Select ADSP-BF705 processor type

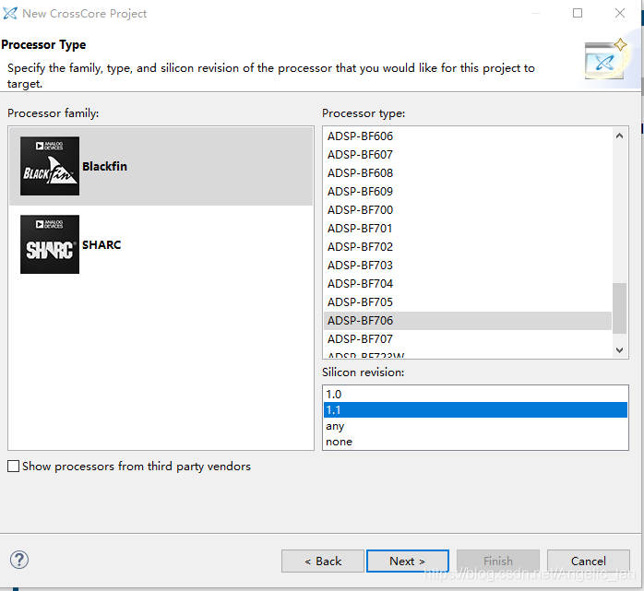(468, 302)
